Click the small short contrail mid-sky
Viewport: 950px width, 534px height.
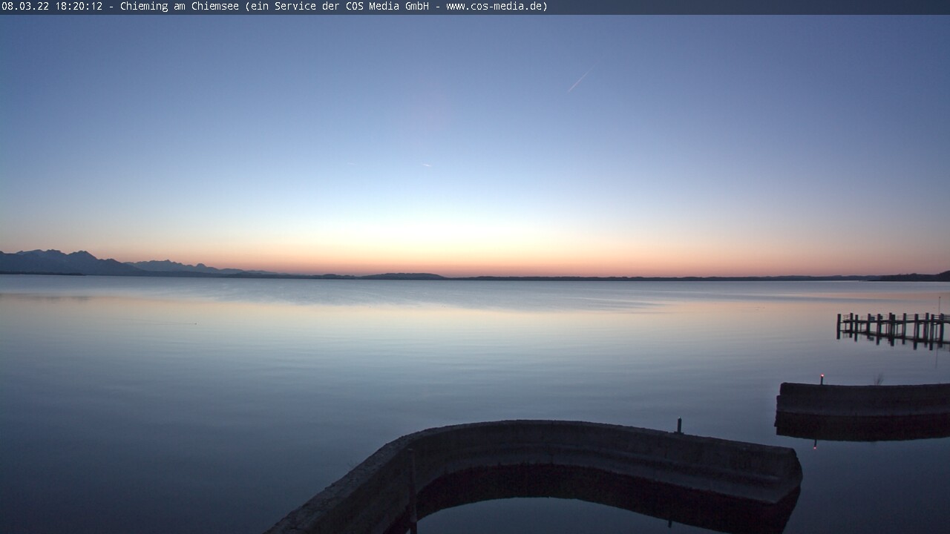(426, 165)
